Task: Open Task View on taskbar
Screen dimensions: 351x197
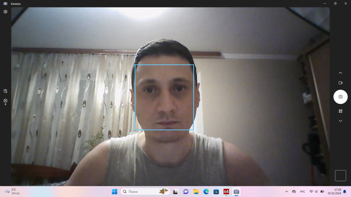Action: (175, 192)
